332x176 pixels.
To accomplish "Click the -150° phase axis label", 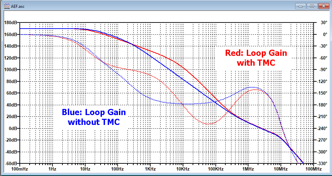I will click(322, 93).
